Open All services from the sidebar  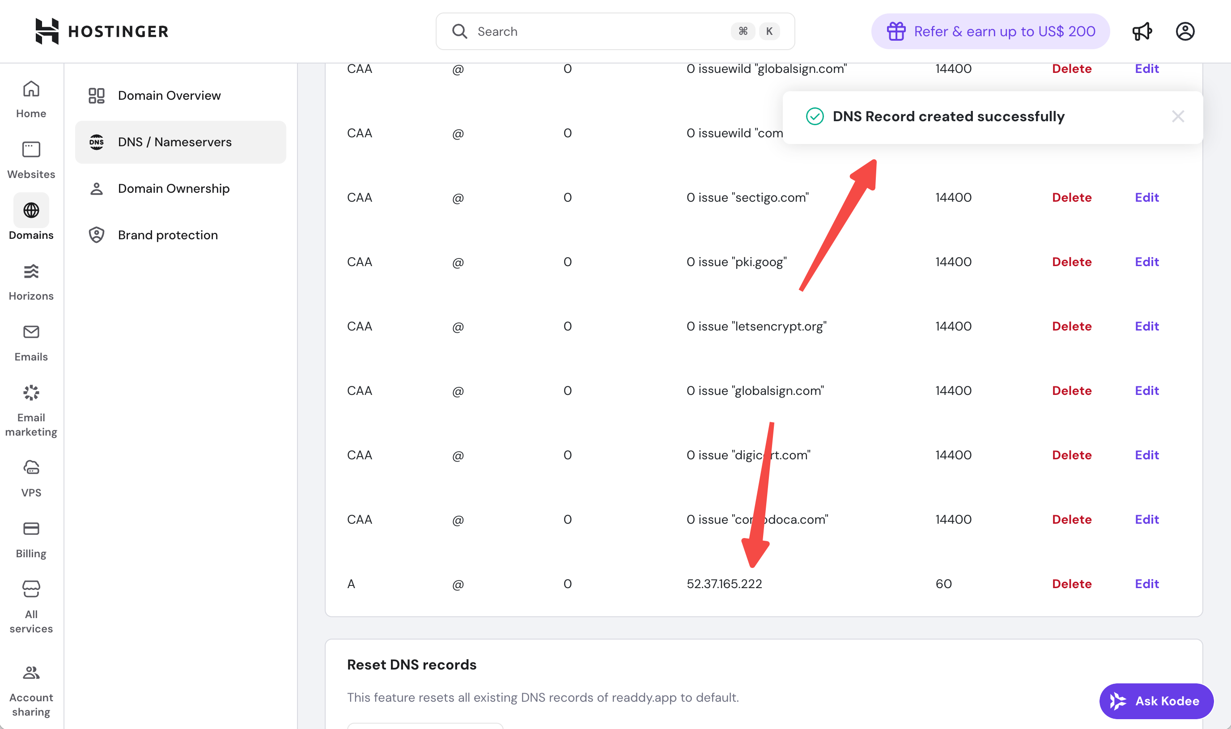coord(31,589)
